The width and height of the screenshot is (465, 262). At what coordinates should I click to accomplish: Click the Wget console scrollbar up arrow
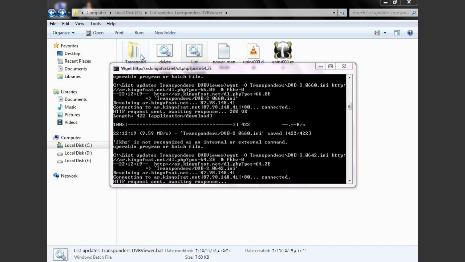tap(349, 77)
